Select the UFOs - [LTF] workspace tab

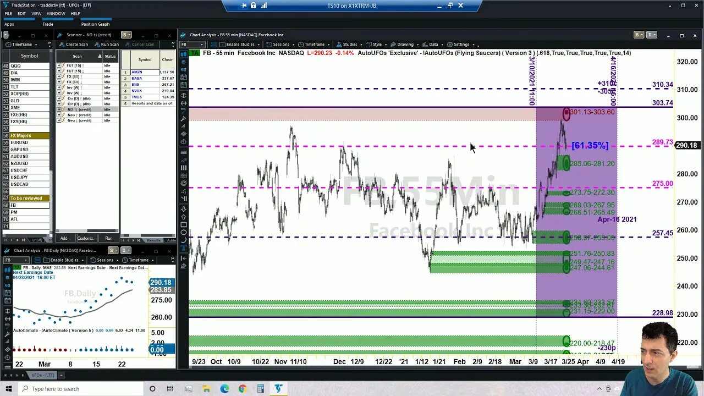(x=42, y=375)
